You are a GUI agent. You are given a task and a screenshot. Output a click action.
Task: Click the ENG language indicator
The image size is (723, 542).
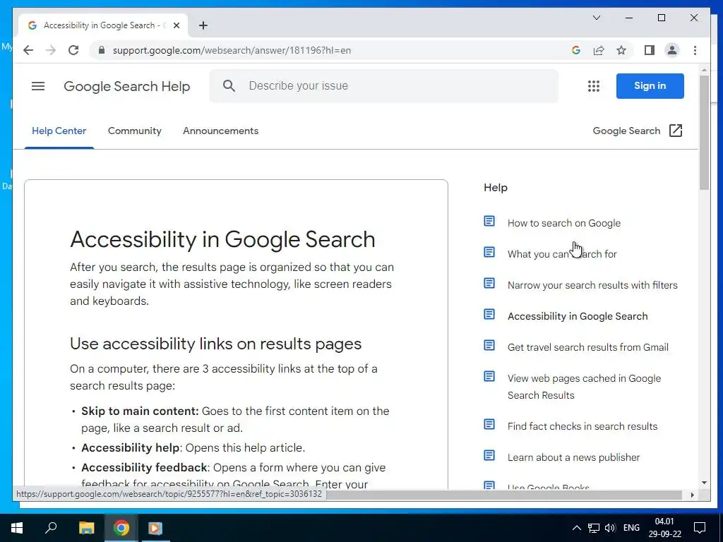[x=631, y=528]
